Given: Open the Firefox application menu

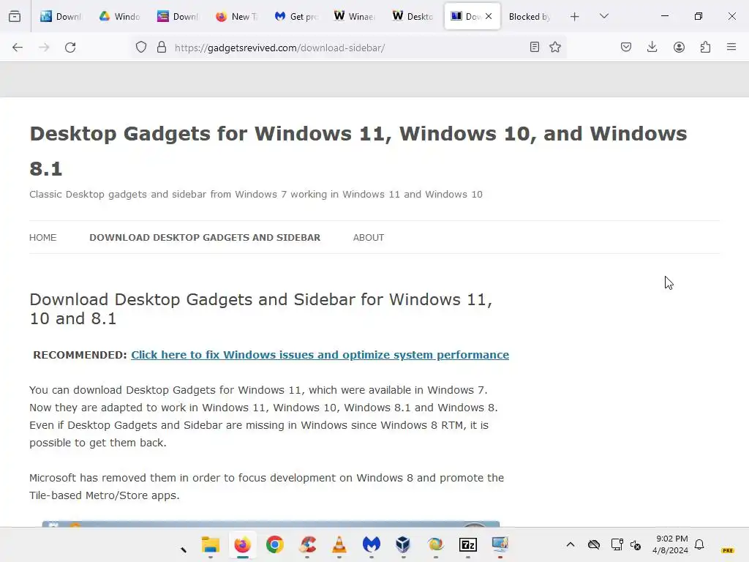Looking at the screenshot, I should [x=731, y=48].
